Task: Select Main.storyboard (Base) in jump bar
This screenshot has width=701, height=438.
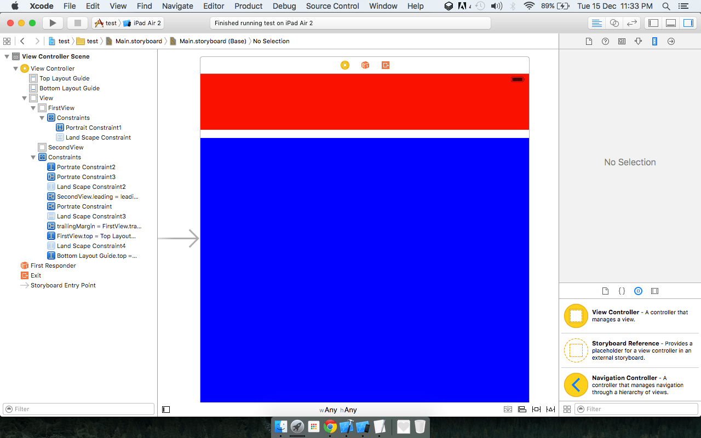Action: coord(208,41)
